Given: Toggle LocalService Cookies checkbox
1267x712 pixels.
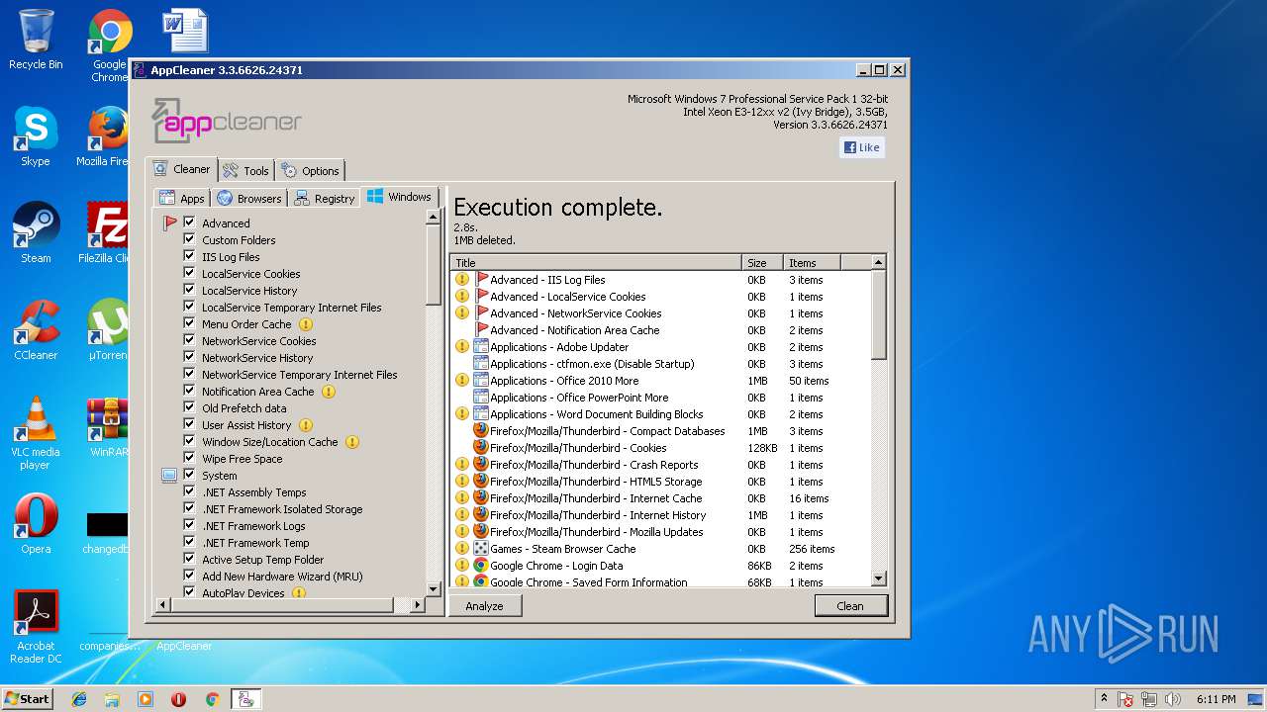Looking at the screenshot, I should pyautogui.click(x=189, y=273).
